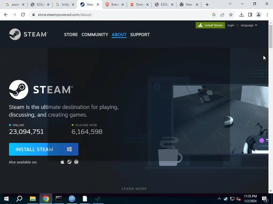Open the SUPPORT menu item
Image resolution: width=273 pixels, height=204 pixels.
point(140,35)
